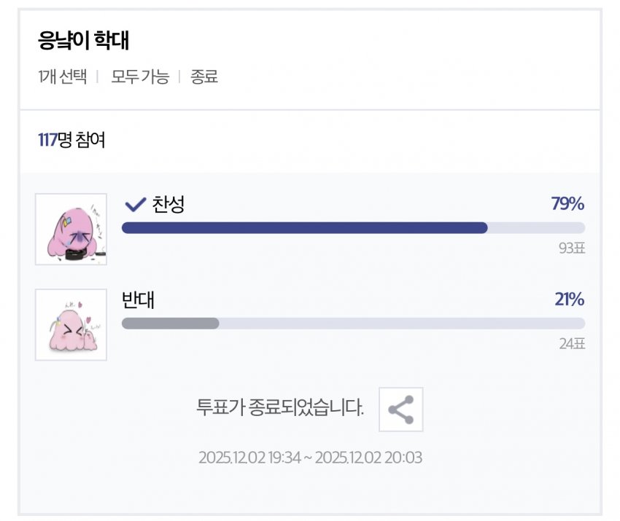The width and height of the screenshot is (620, 521).
Task: Select the 반대 option label
Action: tap(138, 300)
